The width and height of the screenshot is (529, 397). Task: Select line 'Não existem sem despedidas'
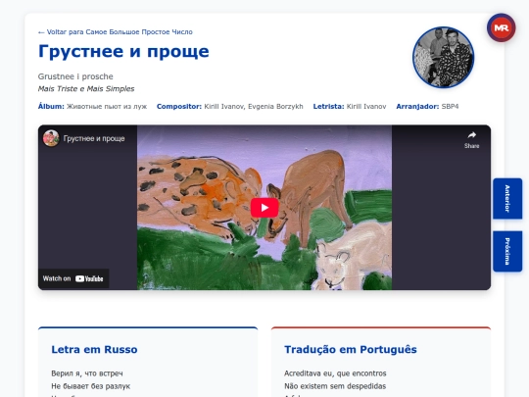(335, 386)
